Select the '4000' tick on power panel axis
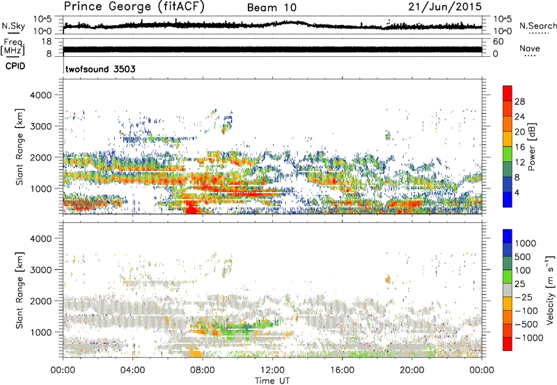The width and height of the screenshot is (557, 385). pos(40,95)
